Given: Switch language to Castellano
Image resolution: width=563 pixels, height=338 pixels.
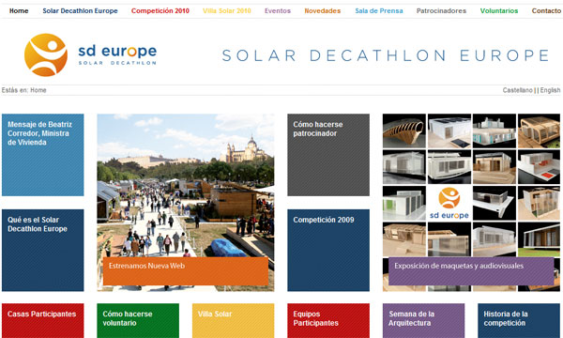Looking at the screenshot, I should pos(517,90).
